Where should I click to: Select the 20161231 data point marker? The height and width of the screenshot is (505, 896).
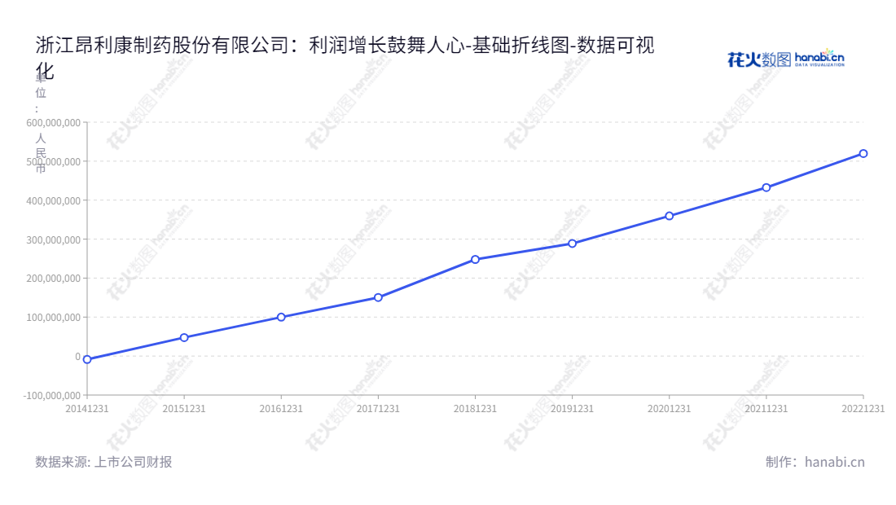[x=281, y=317]
